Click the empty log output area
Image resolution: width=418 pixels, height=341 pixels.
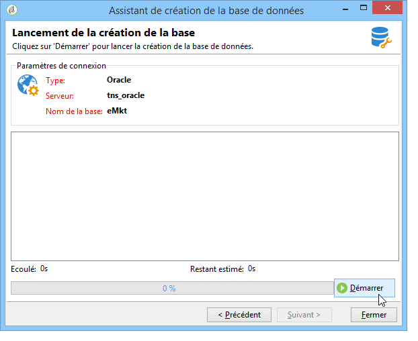(205, 196)
